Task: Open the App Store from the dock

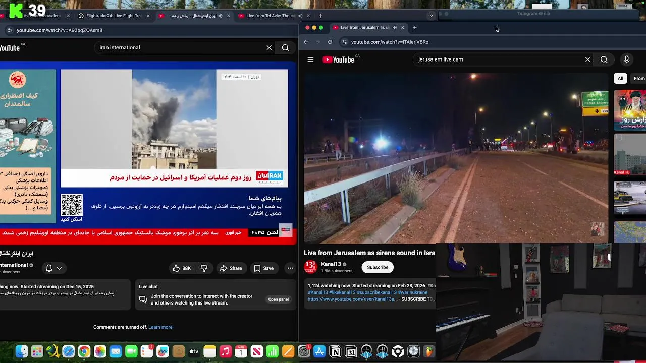Action: 319,352
